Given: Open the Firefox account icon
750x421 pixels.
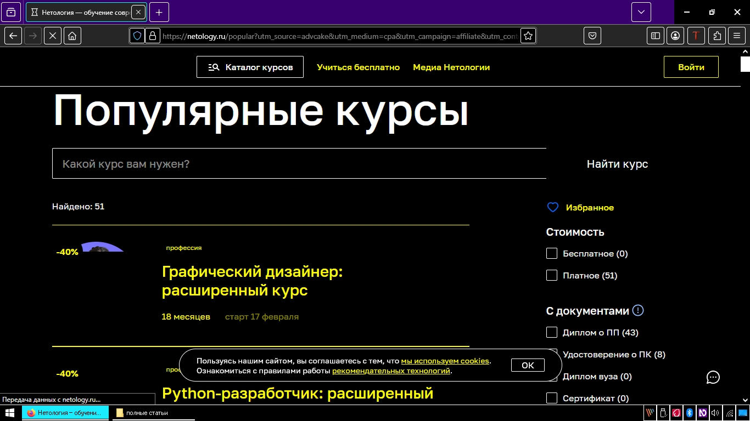Looking at the screenshot, I should [675, 36].
